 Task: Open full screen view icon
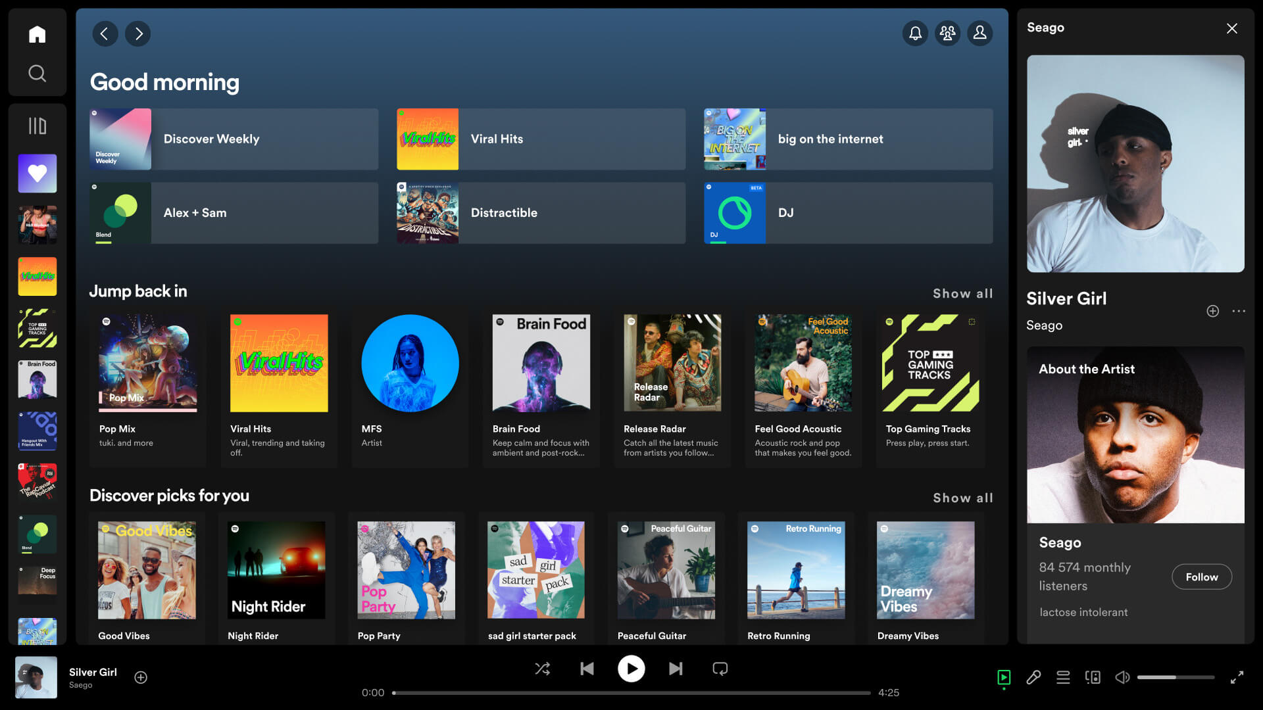pyautogui.click(x=1237, y=677)
